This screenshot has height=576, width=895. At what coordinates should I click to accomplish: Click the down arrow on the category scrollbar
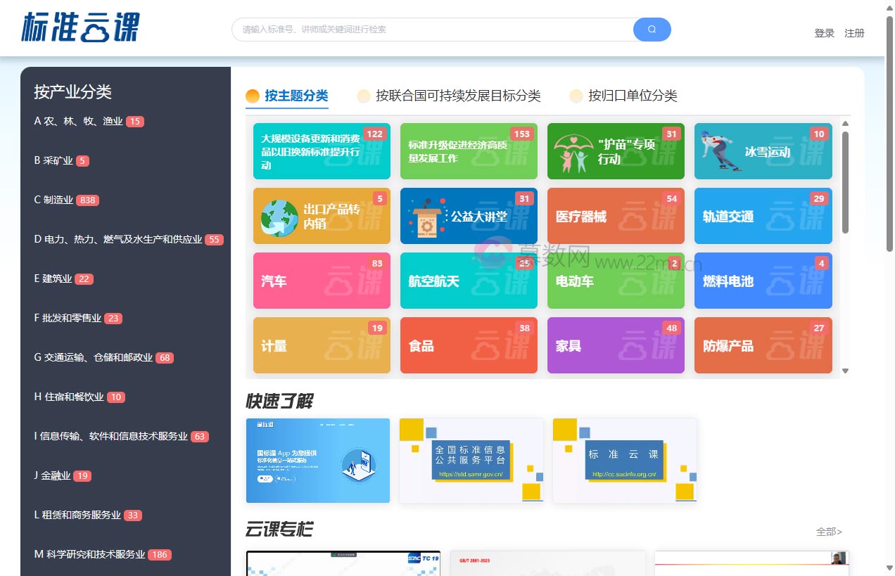pyautogui.click(x=846, y=371)
